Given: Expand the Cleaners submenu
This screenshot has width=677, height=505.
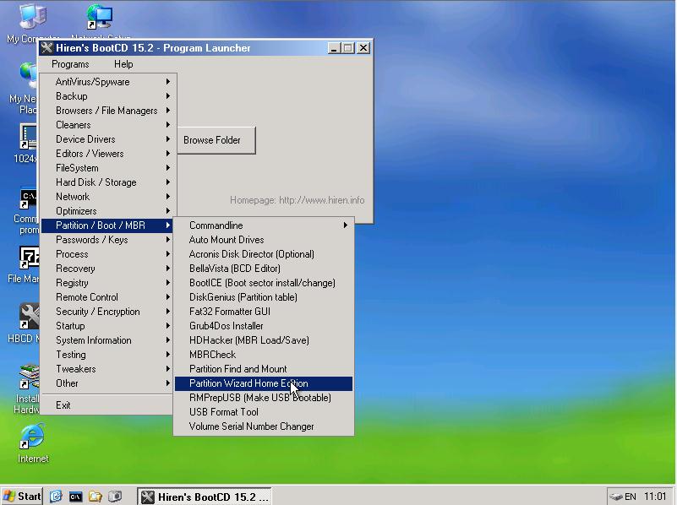Looking at the screenshot, I should [x=106, y=125].
